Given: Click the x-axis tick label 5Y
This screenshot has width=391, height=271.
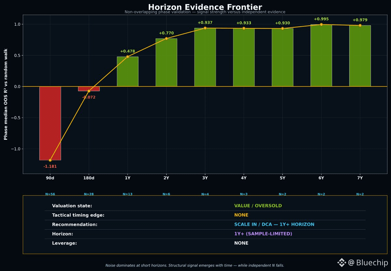Looking at the screenshot, I should pyautogui.click(x=282, y=178).
